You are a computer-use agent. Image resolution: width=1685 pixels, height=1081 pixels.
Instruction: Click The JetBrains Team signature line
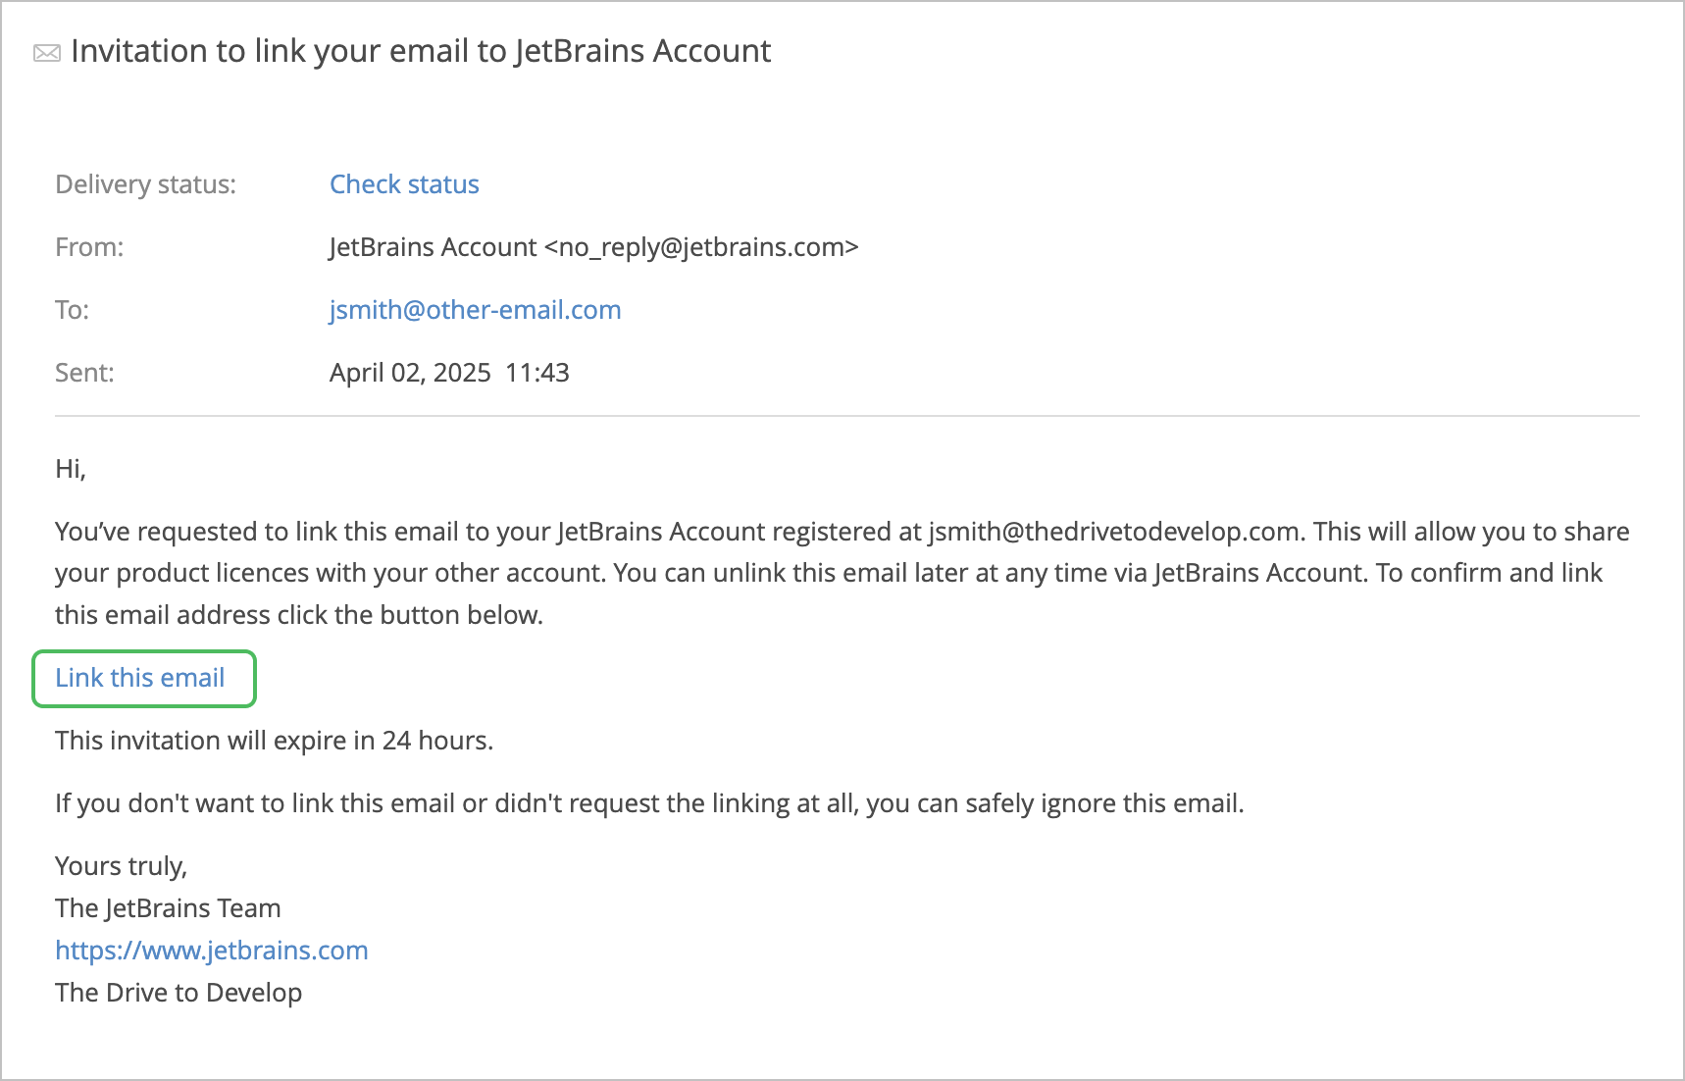pyautogui.click(x=168, y=908)
